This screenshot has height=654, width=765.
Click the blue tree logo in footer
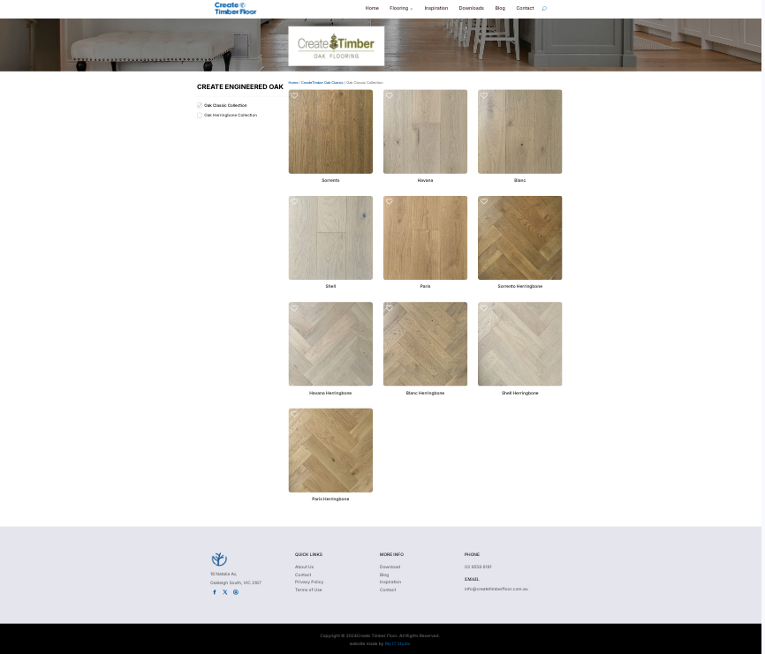click(219, 559)
